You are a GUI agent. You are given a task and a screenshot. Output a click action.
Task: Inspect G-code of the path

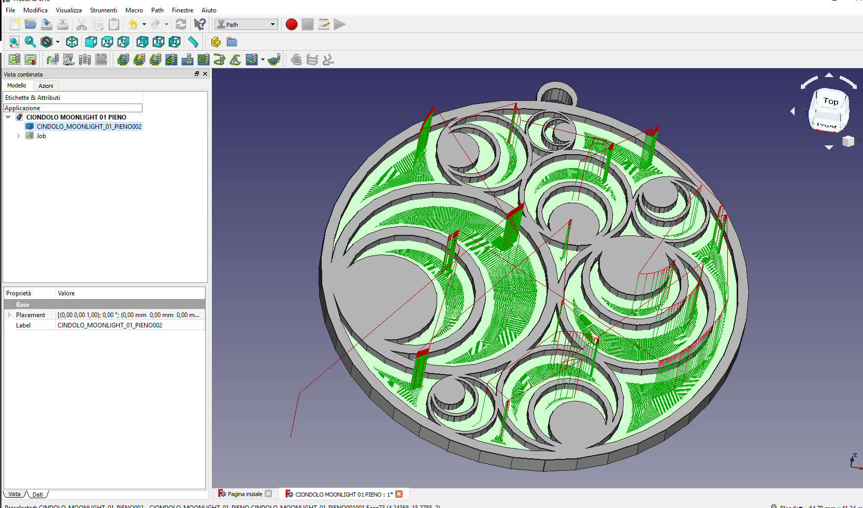[x=53, y=59]
